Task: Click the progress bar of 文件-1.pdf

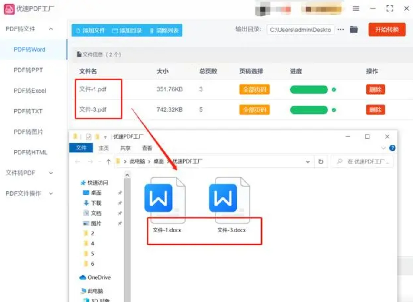Action: coord(309,89)
